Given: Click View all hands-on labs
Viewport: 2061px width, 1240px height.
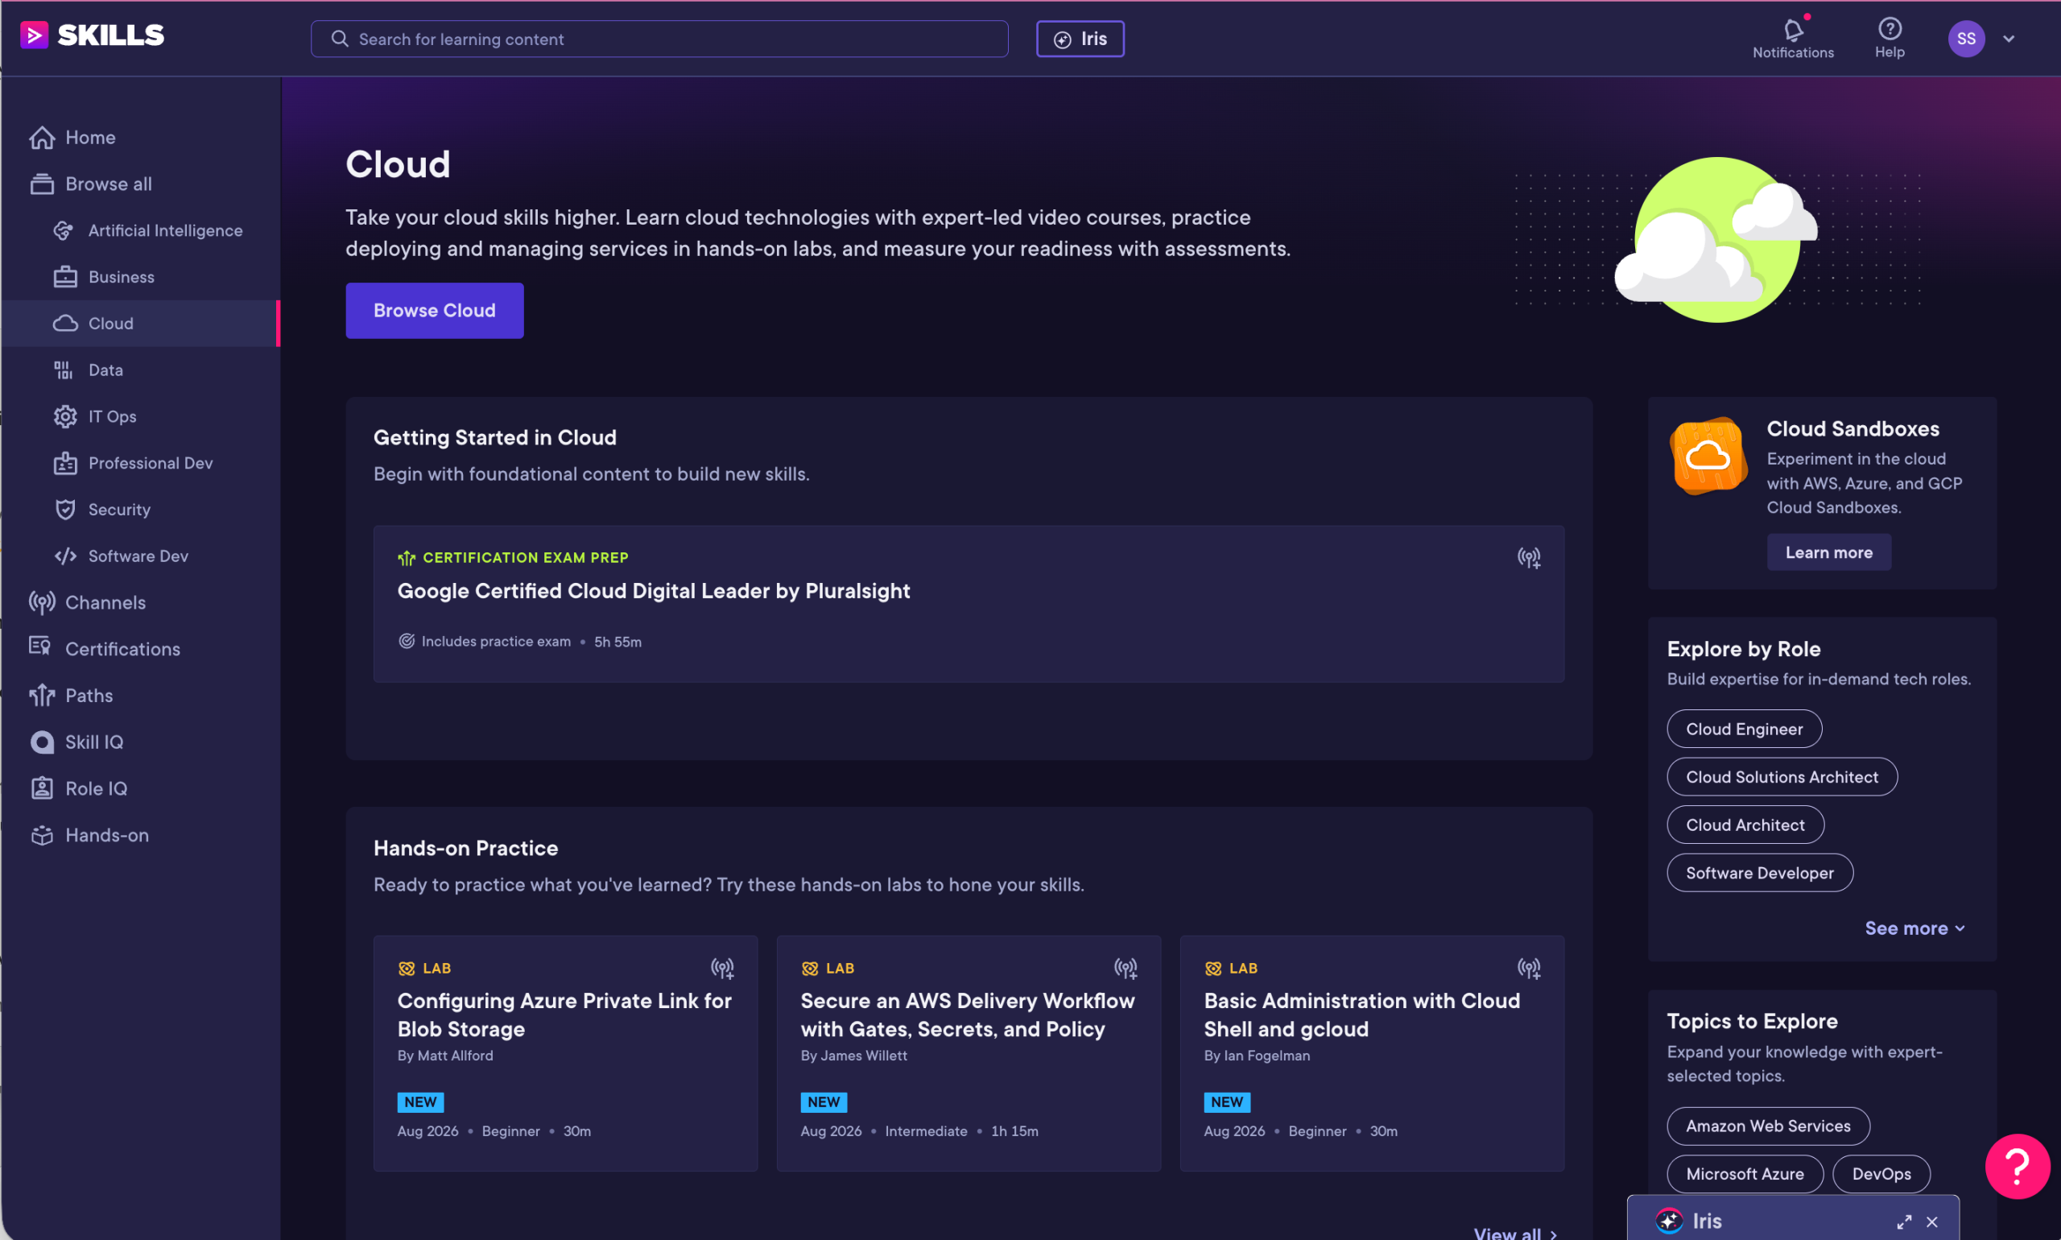Looking at the screenshot, I should [1515, 1234].
